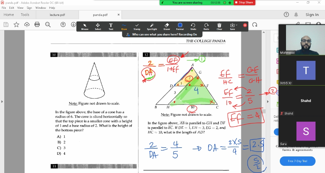The height and width of the screenshot is (173, 325).
Task: Click the Acrobat save file icon
Action: [x=6, y=24]
